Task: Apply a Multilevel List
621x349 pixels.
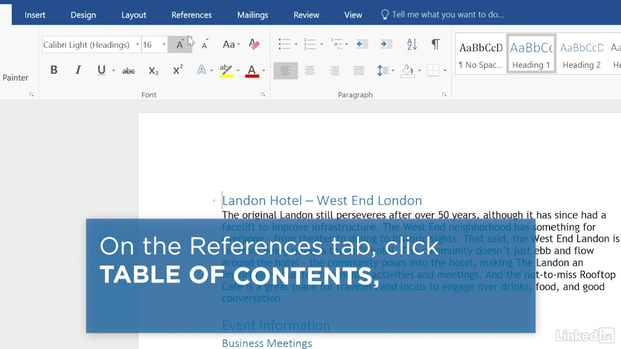Action: [x=336, y=44]
